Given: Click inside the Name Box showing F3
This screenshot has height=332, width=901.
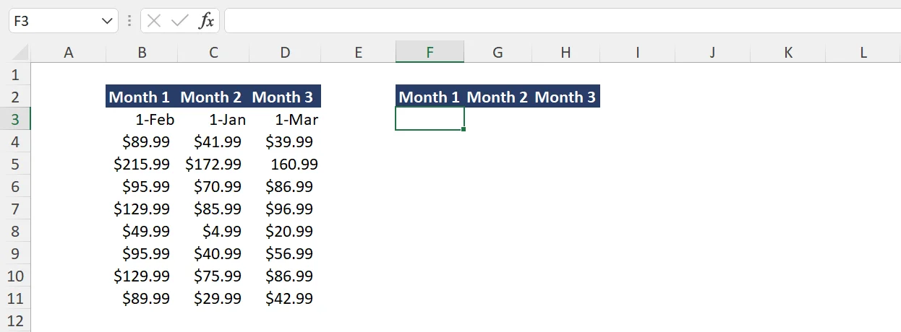Looking at the screenshot, I should click(54, 21).
